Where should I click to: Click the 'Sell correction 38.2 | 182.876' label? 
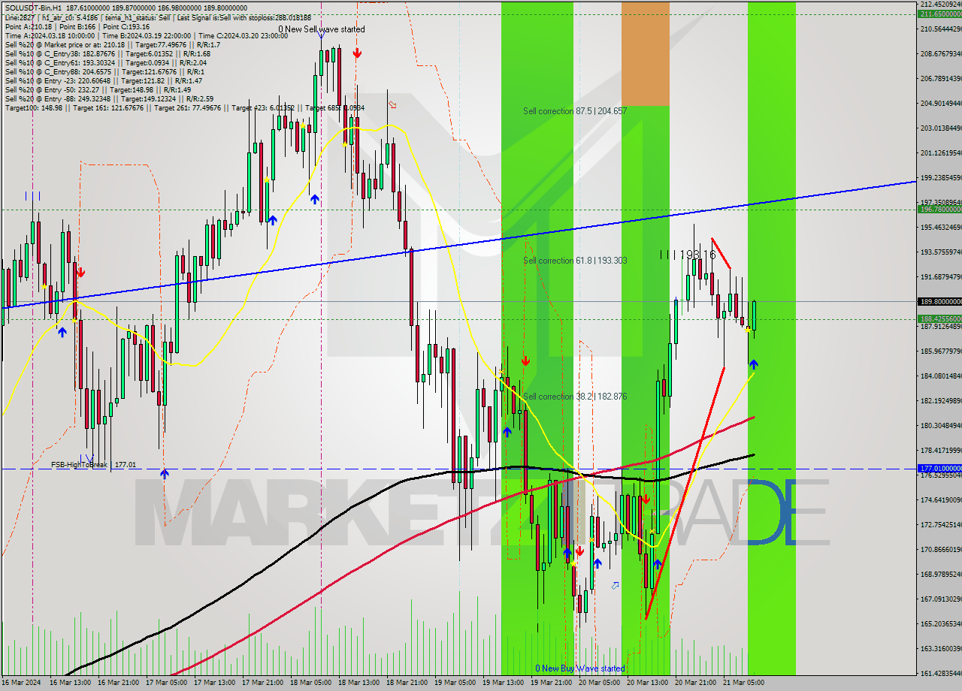[x=575, y=397]
